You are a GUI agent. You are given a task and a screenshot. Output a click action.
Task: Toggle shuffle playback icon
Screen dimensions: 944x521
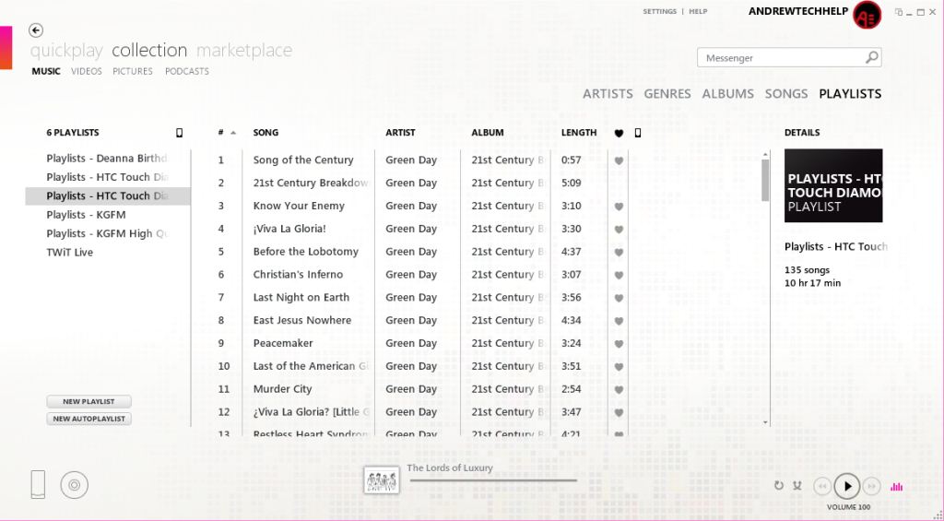(x=797, y=485)
